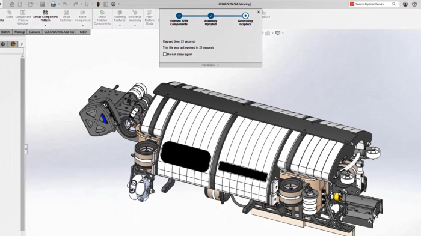Open Reference Geometry tool
This screenshot has width=421, height=236.
click(135, 16)
